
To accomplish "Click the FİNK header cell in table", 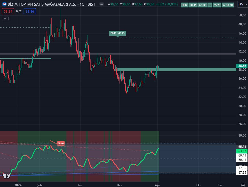I will coord(184,5).
